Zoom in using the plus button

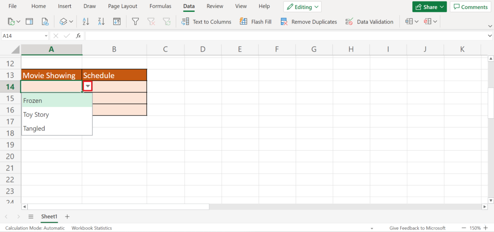tap(485, 228)
